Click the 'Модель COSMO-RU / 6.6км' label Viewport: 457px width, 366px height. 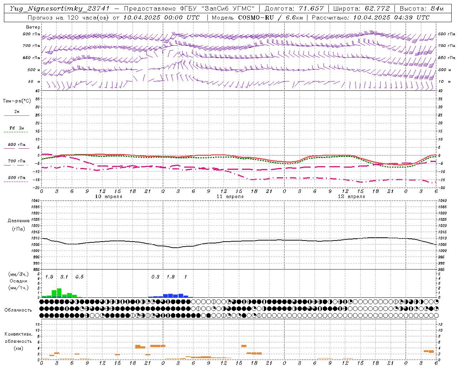pyautogui.click(x=257, y=18)
